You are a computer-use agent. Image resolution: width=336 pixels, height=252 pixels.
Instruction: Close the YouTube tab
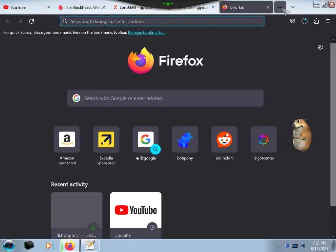tap(49, 7)
